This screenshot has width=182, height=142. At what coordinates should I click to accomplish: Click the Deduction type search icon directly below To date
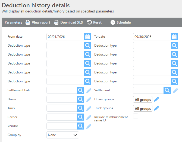[174, 46]
